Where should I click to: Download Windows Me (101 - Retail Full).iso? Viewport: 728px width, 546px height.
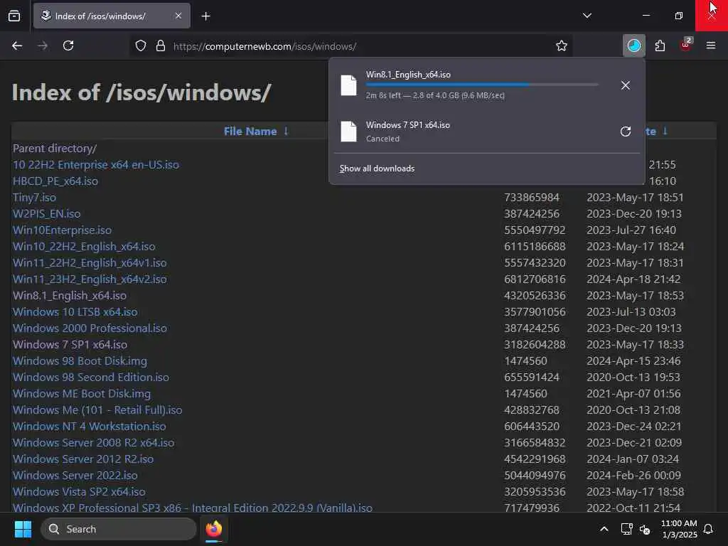point(97,410)
